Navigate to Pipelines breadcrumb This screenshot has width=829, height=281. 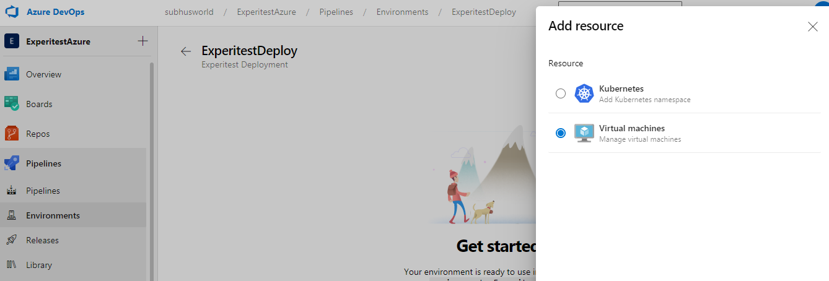tap(336, 12)
